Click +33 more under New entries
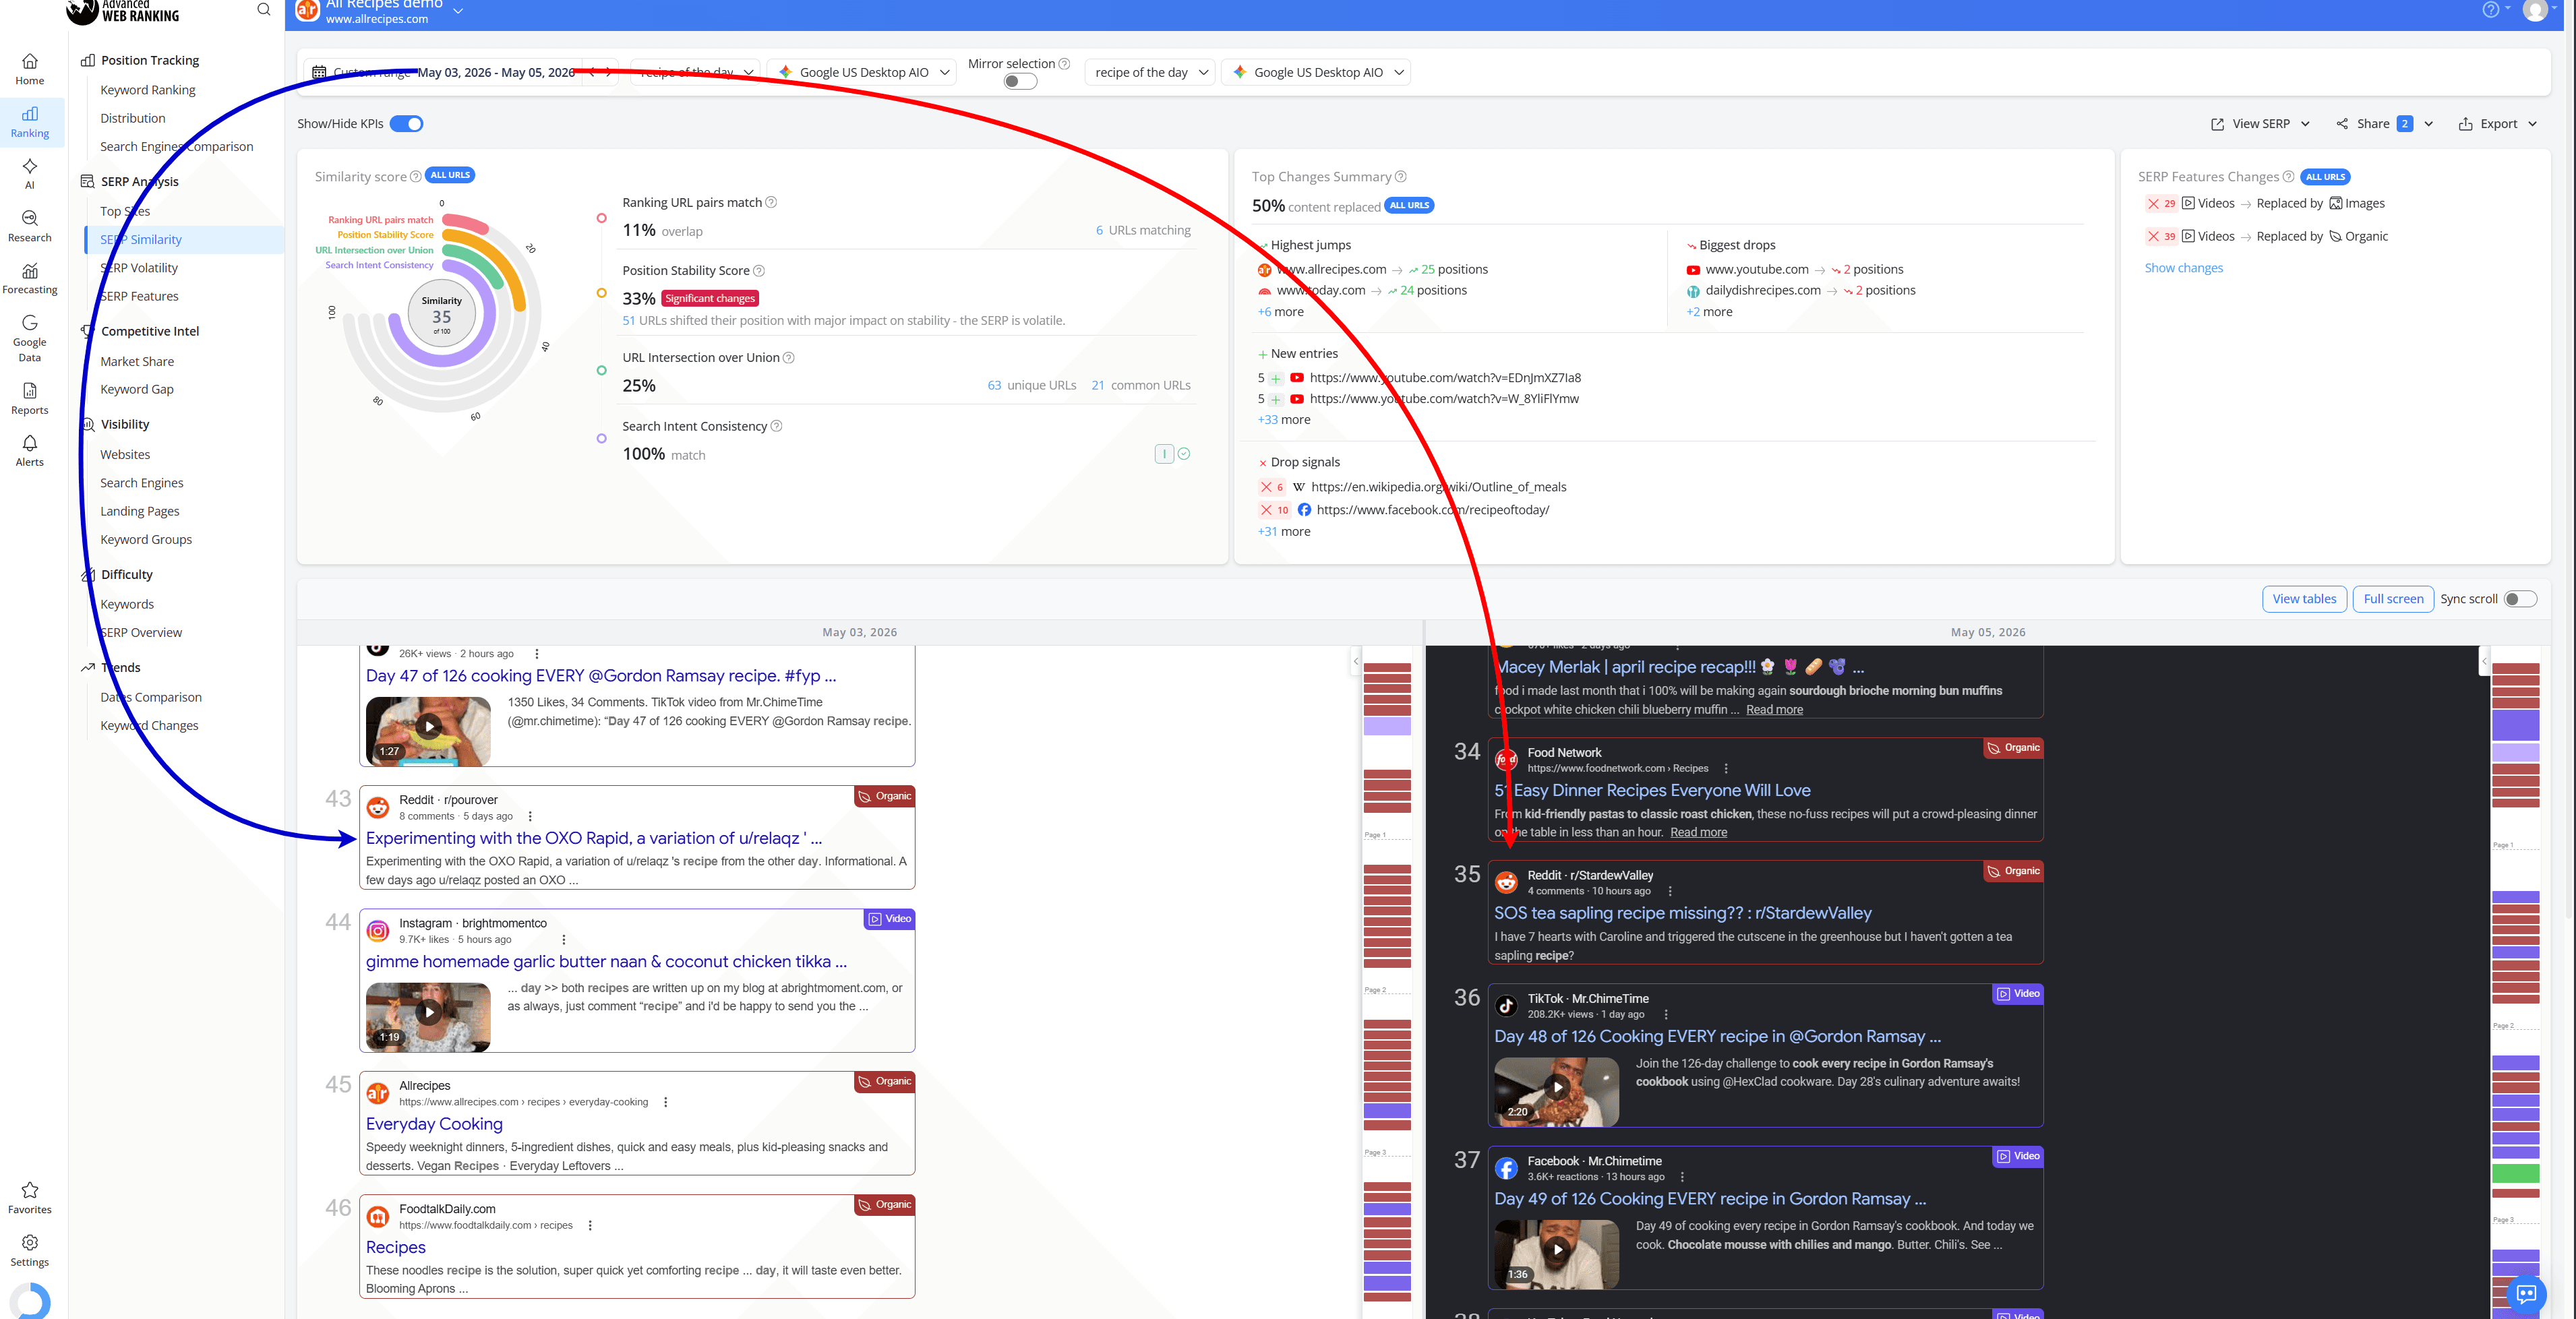 (1284, 420)
